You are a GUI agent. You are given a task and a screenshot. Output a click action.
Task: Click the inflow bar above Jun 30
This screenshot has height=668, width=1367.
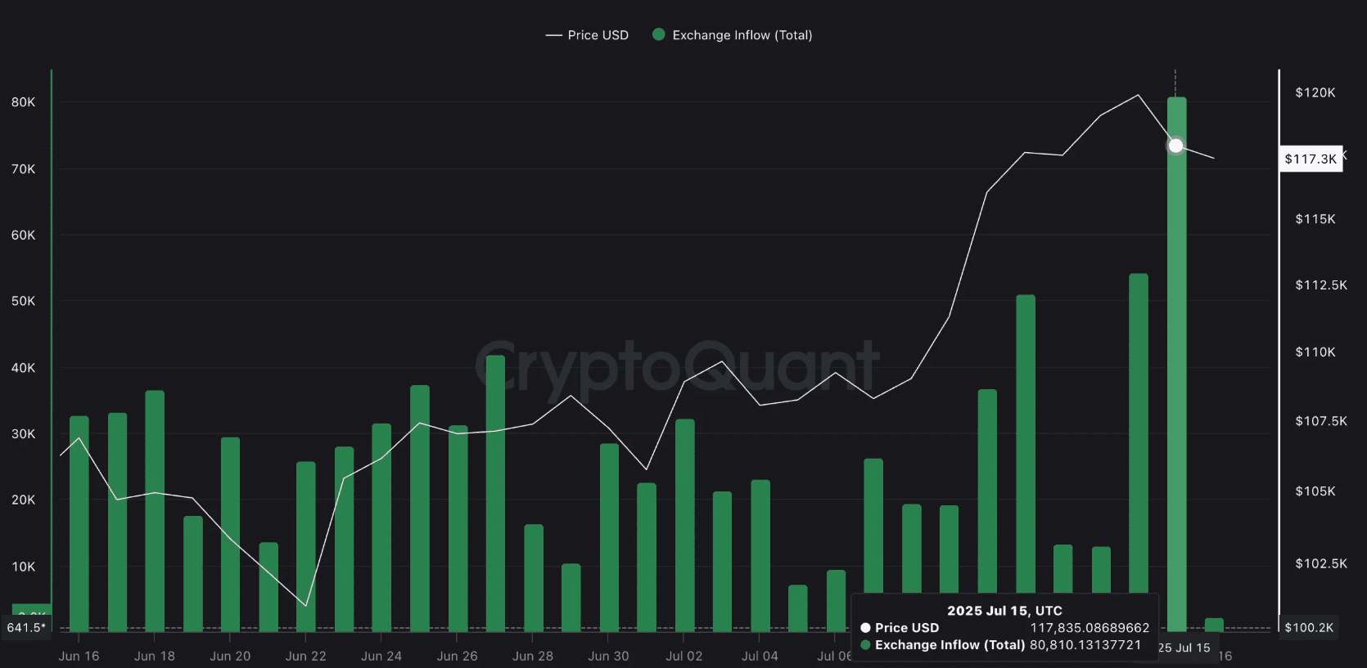click(609, 537)
